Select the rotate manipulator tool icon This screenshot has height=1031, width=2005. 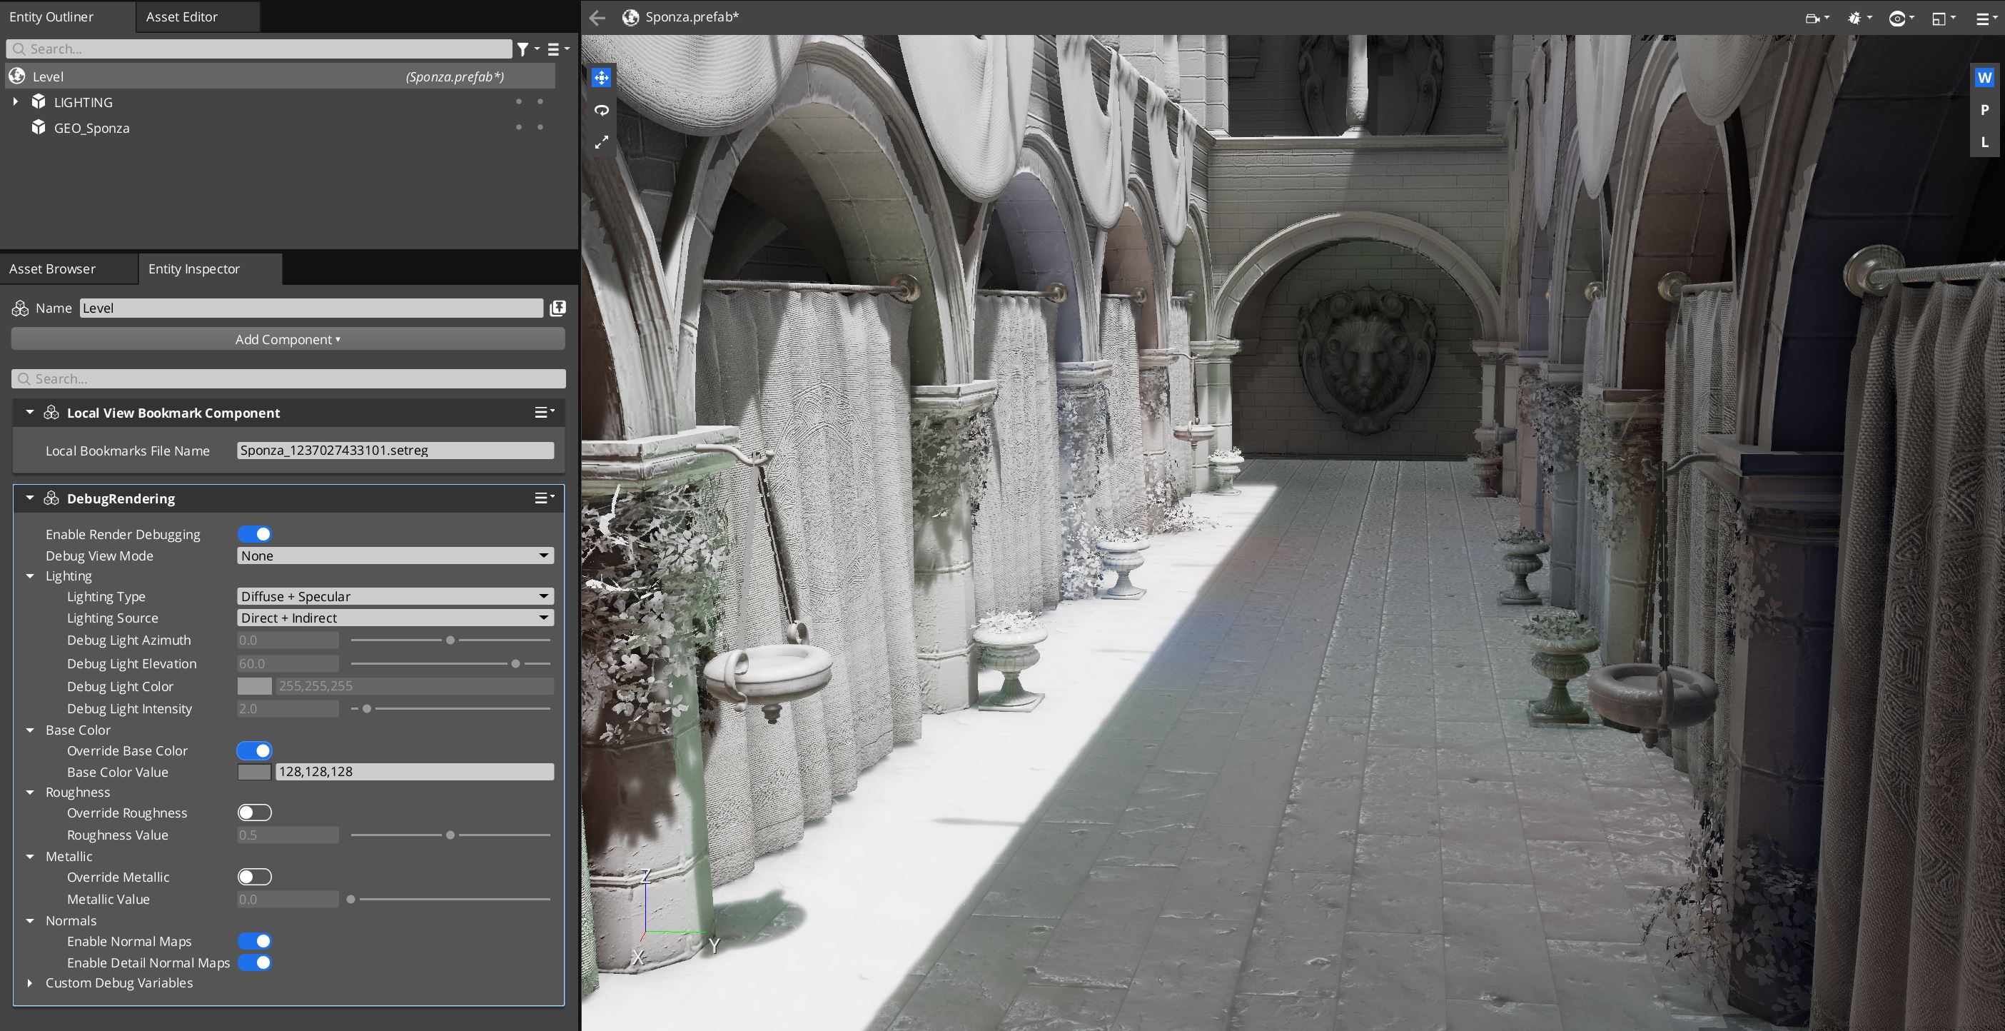pyautogui.click(x=601, y=110)
